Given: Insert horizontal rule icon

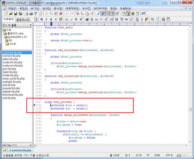Looking at the screenshot, I should 96,19.
